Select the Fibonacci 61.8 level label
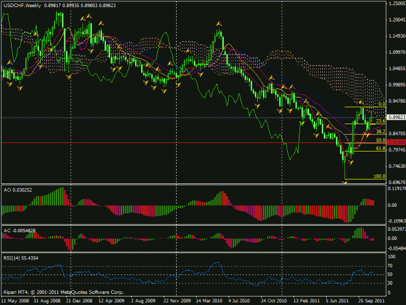 click(381, 148)
